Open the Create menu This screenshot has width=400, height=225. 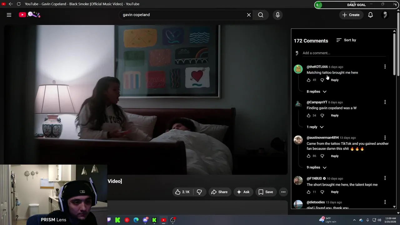click(351, 15)
